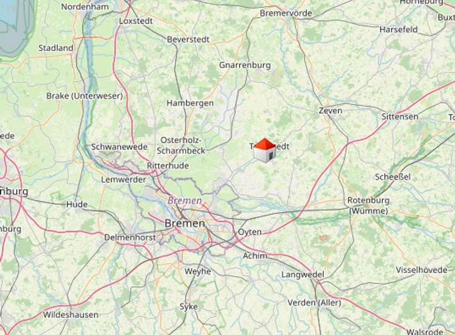Select the Oyten town label
This screenshot has width=455, height=335.
pos(250,232)
